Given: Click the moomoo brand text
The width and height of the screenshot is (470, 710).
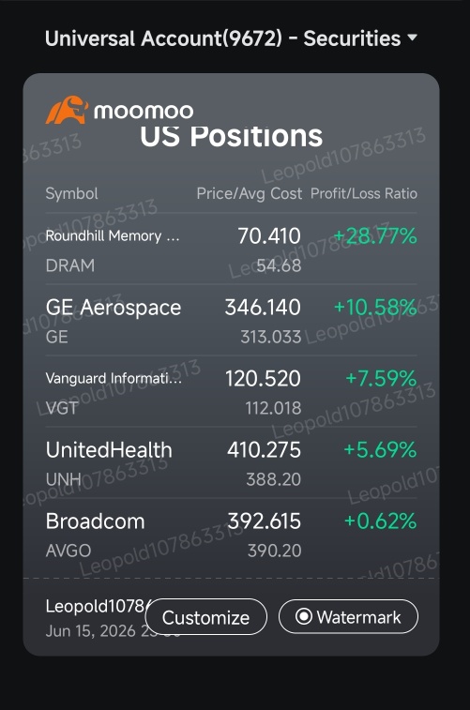Looking at the screenshot, I should [x=144, y=112].
